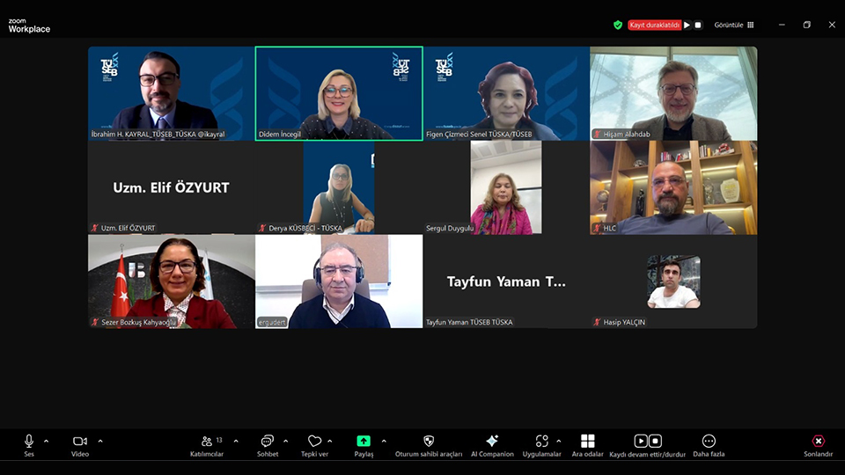Click the green encryption shield icon
The image size is (845, 475).
click(618, 25)
